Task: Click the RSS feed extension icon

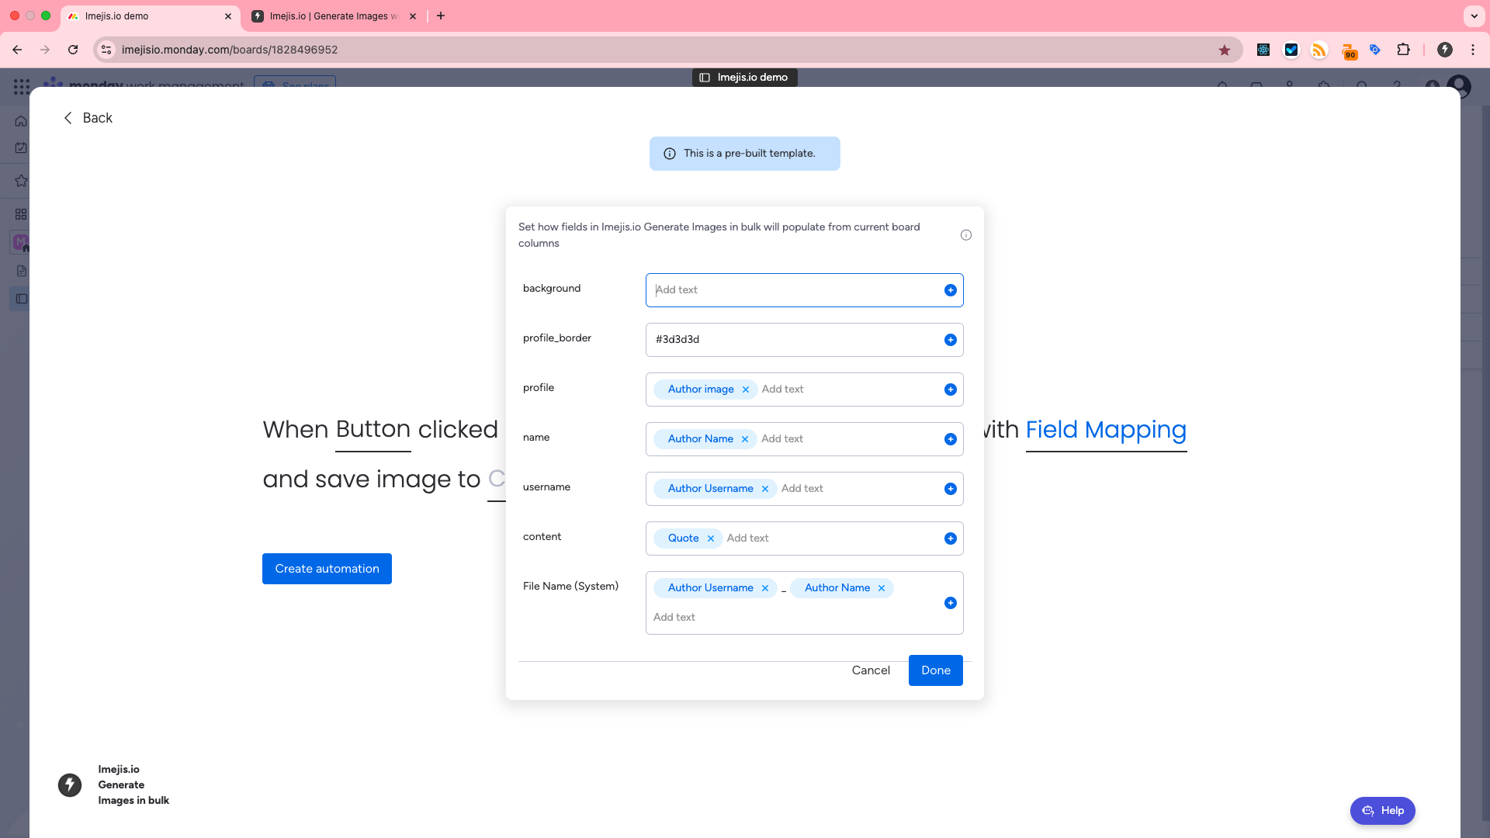Action: tap(1319, 50)
